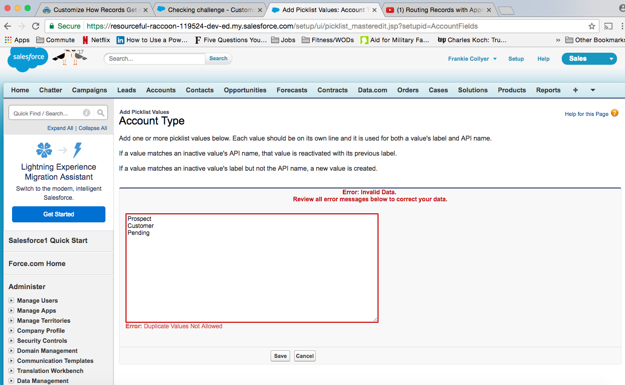Open the Frankie Collyer user dropdown
This screenshot has height=385, width=625.
point(472,59)
